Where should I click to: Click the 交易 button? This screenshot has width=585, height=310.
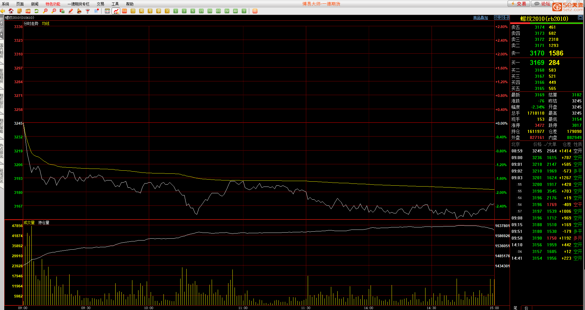point(519,4)
